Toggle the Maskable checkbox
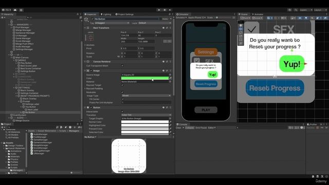This screenshot has width=329, height=185. (x=122, y=92)
